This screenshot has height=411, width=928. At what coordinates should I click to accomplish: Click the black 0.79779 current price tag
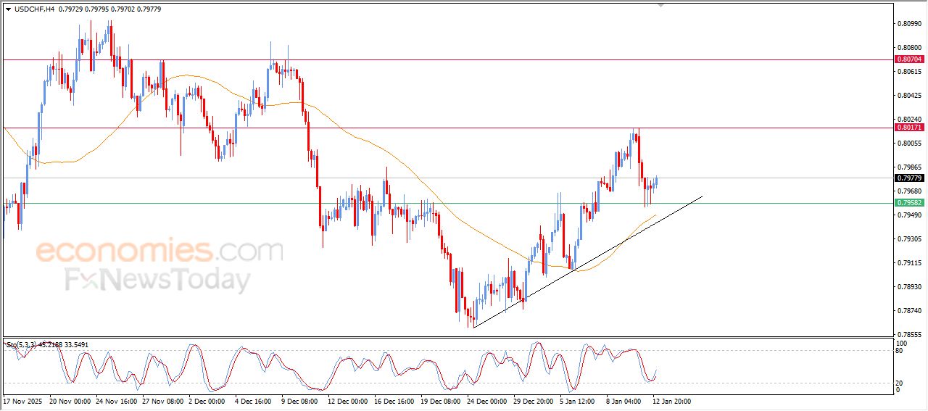908,178
